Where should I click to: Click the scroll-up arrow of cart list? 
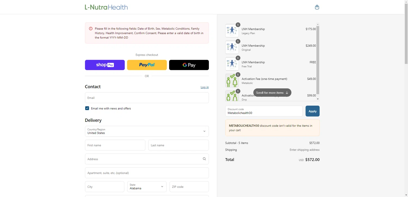click(318, 24)
